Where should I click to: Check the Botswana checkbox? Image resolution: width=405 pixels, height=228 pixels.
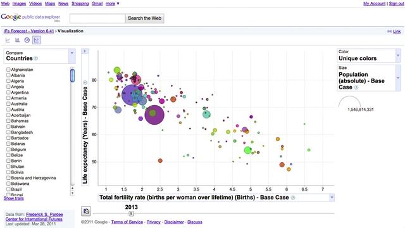point(8,184)
